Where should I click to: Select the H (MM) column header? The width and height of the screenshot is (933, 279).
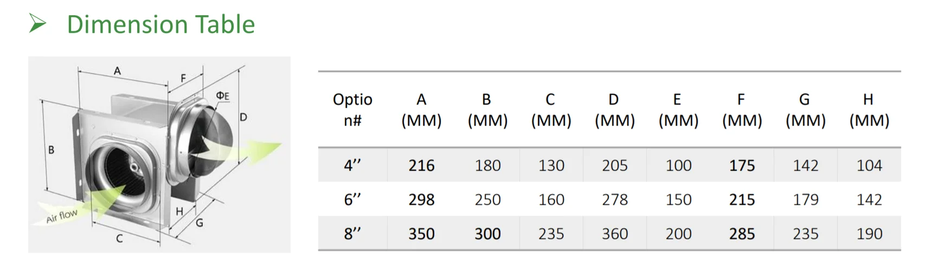click(x=869, y=109)
